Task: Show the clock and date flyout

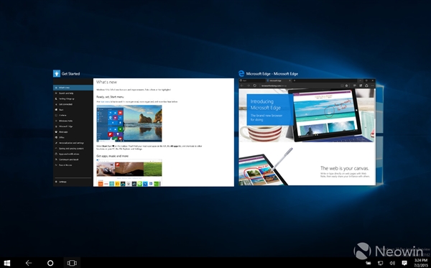Action: tap(421, 263)
